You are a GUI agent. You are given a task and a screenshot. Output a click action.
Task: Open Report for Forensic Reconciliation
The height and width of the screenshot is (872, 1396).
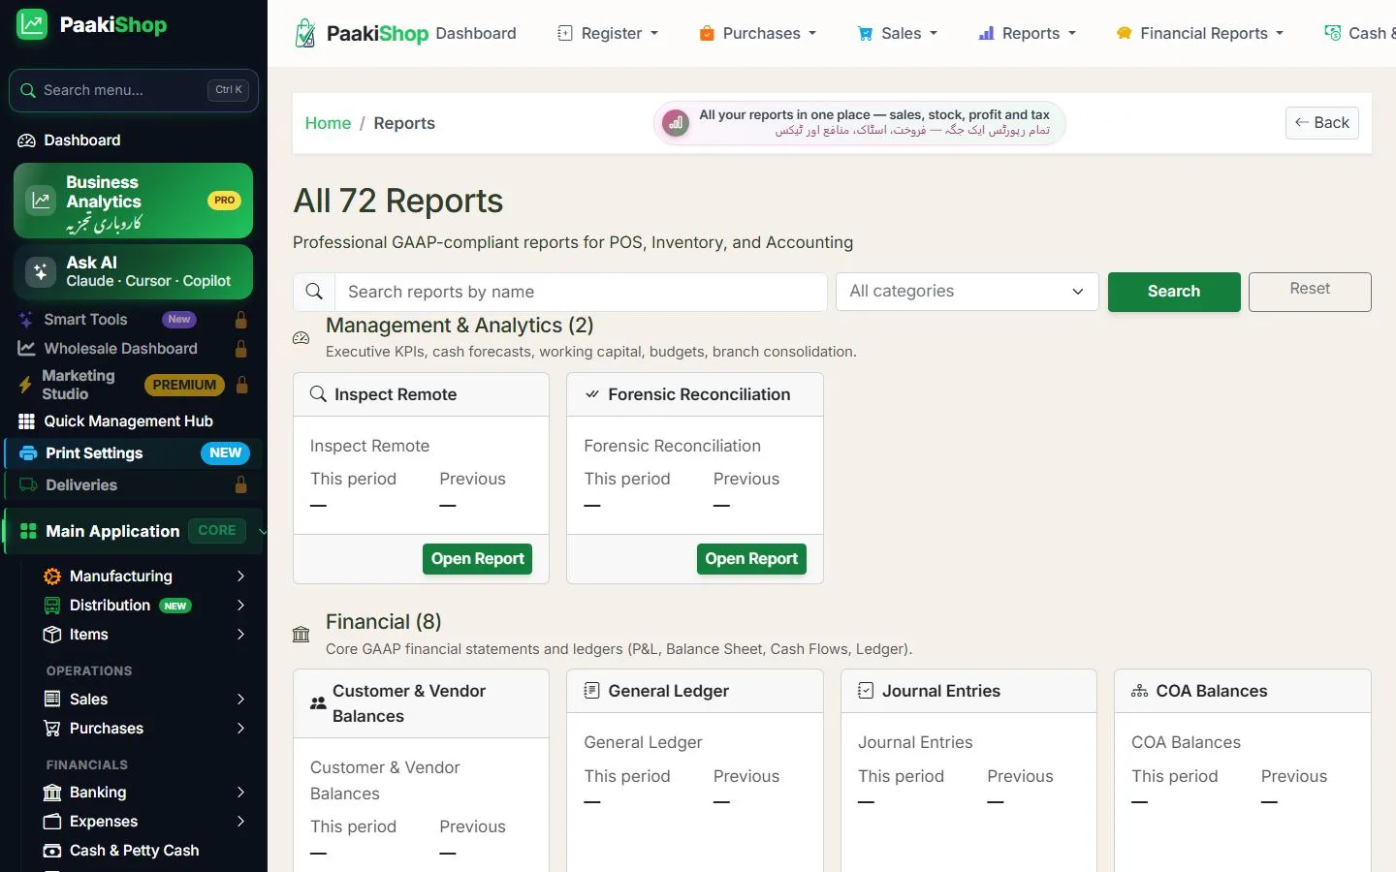tap(751, 559)
